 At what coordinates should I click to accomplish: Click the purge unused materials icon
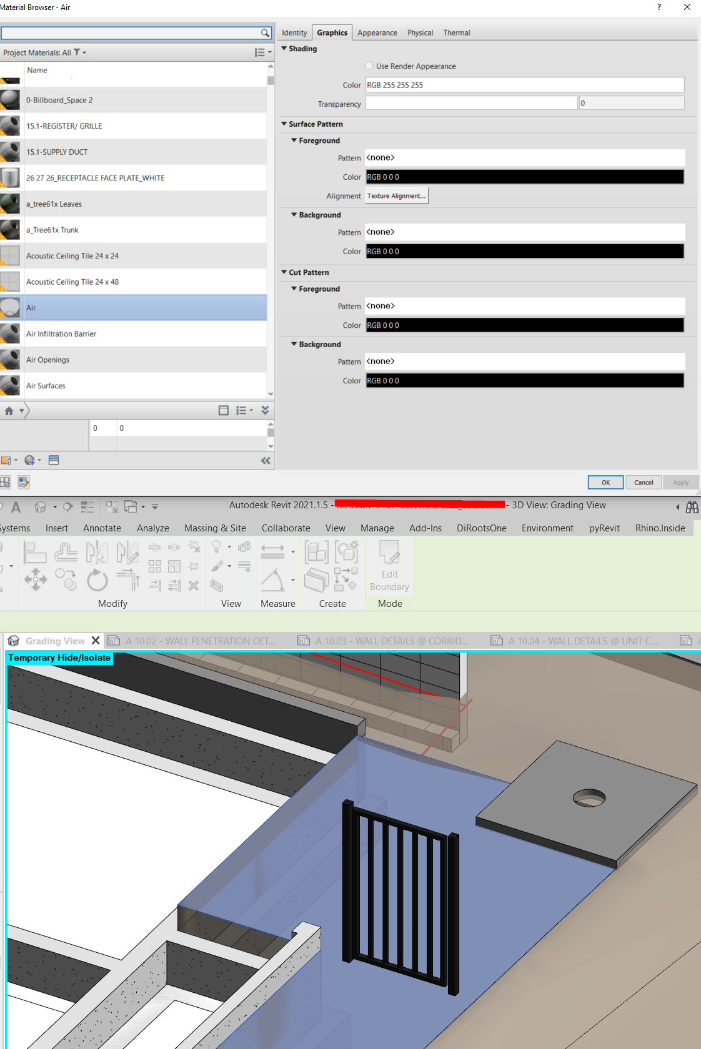tap(5, 482)
